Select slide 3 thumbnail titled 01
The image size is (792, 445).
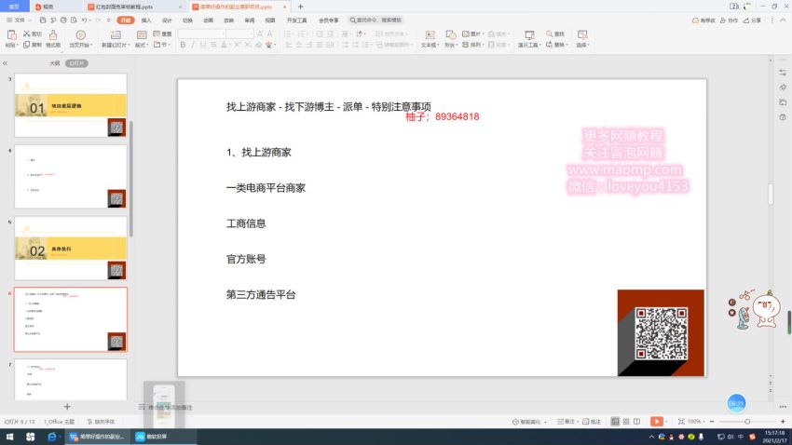(71, 105)
